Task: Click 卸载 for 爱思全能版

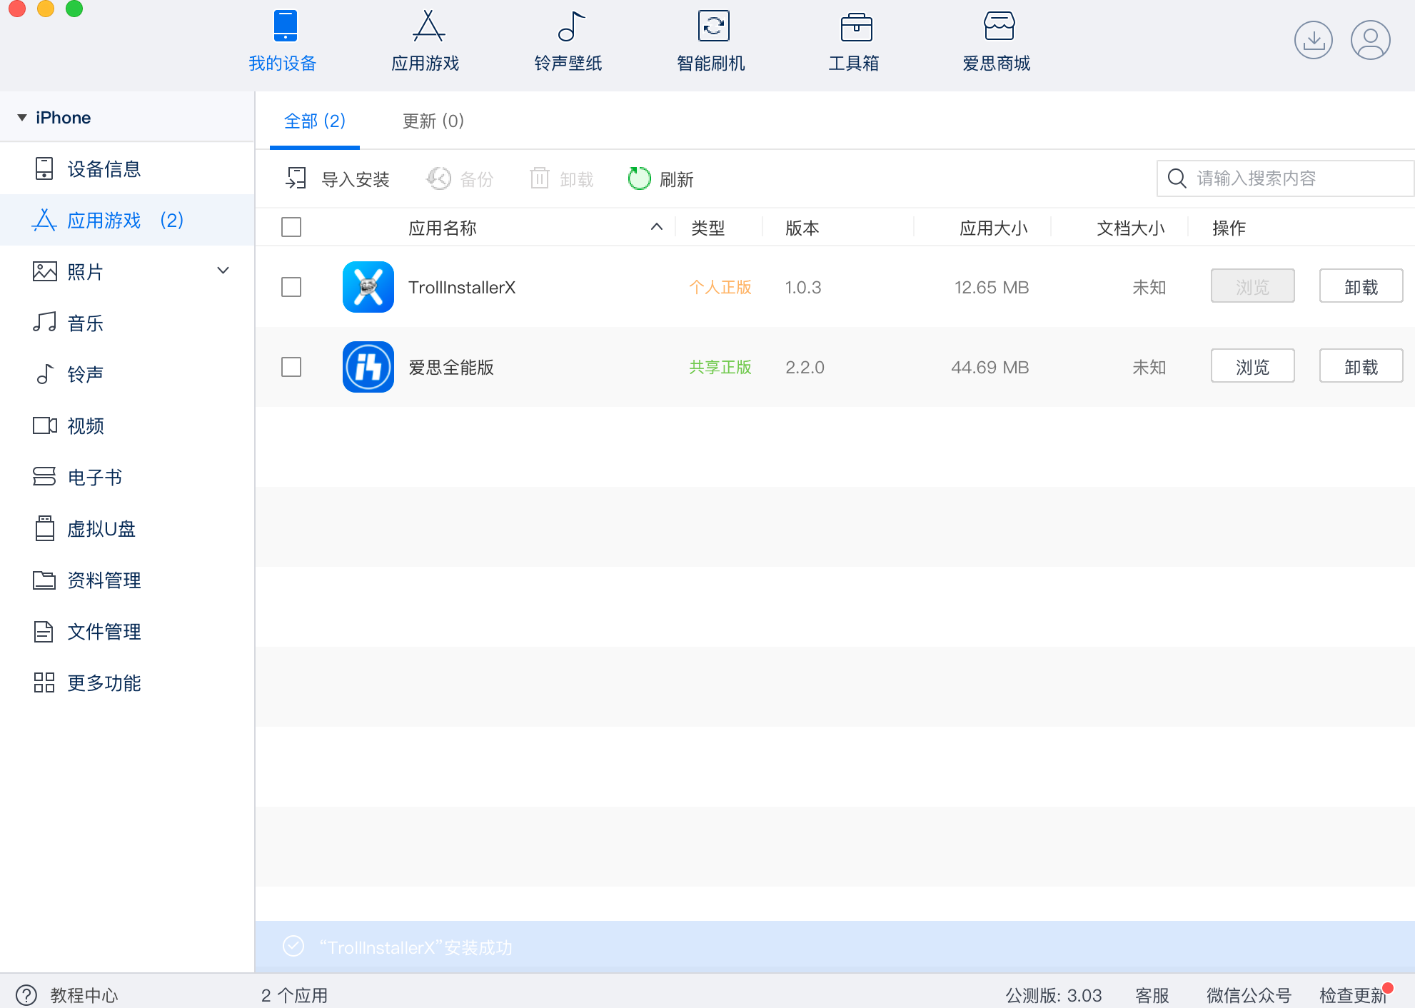Action: (1361, 366)
